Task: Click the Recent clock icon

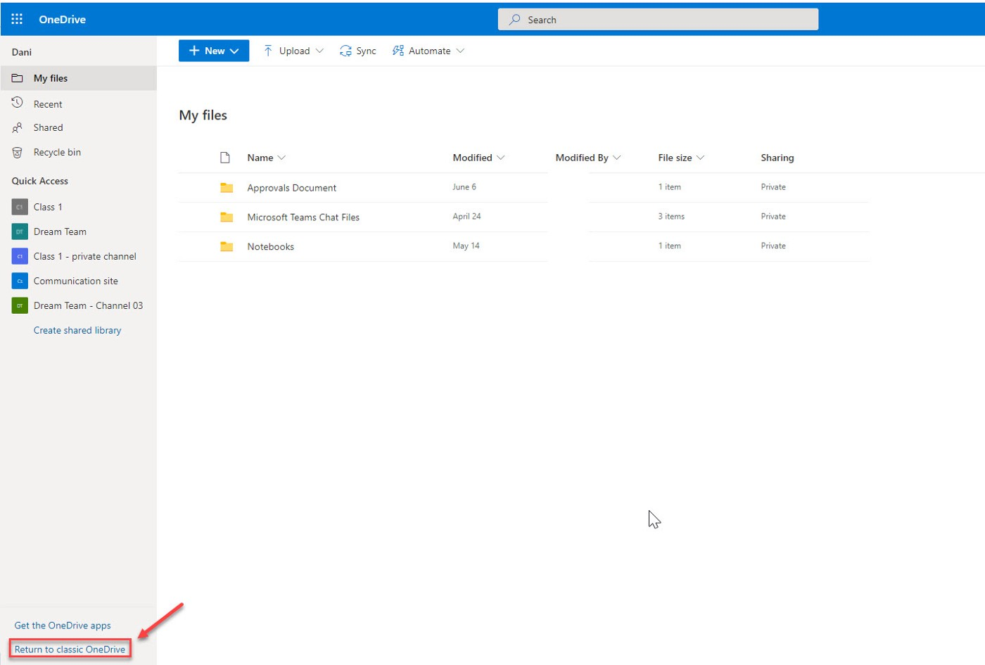Action: pos(18,103)
